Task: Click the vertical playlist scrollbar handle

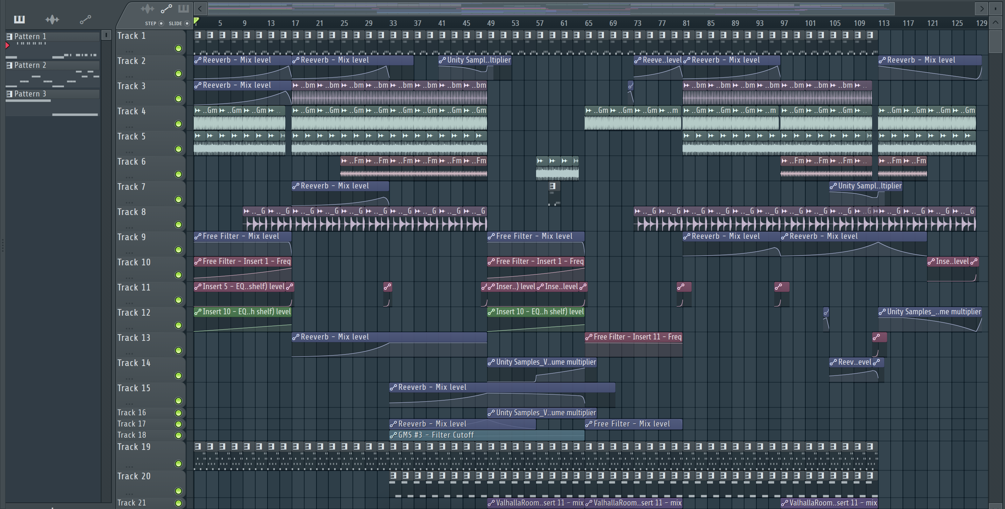Action: (995, 41)
